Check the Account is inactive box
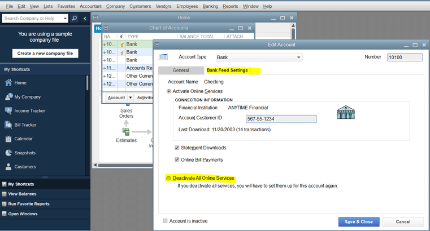430x231 pixels. click(166, 221)
